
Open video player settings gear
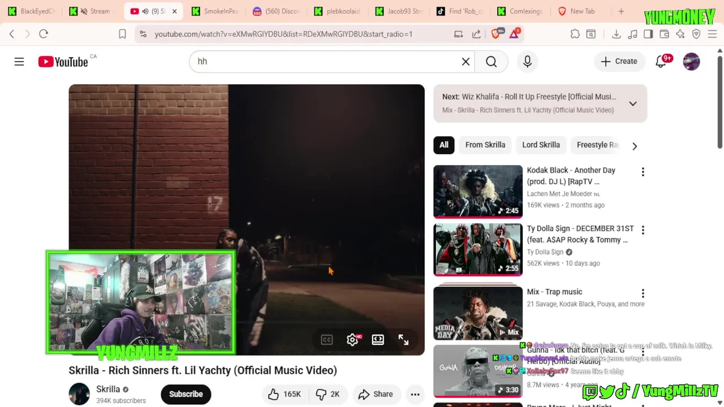[352, 339]
